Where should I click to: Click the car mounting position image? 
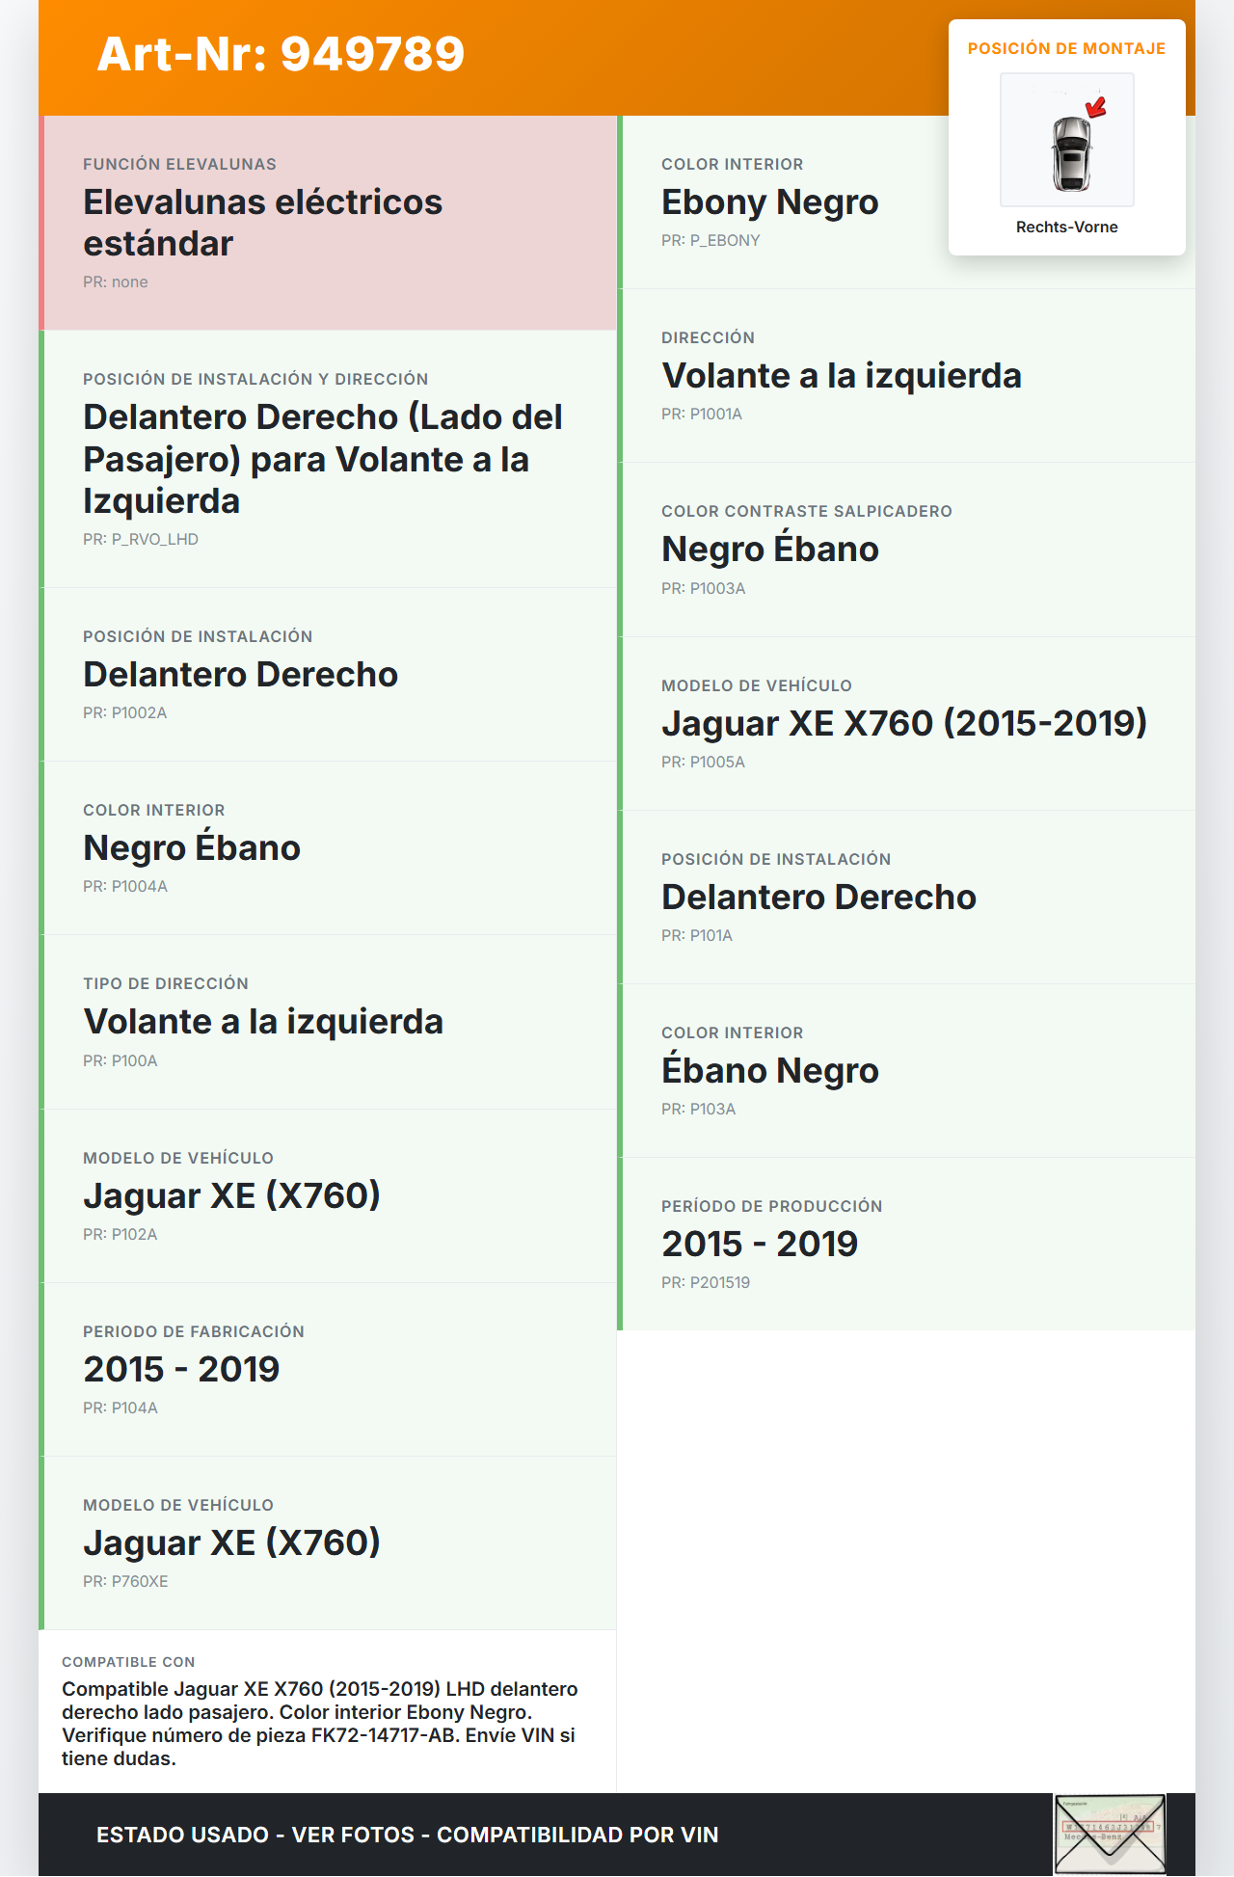(1067, 141)
